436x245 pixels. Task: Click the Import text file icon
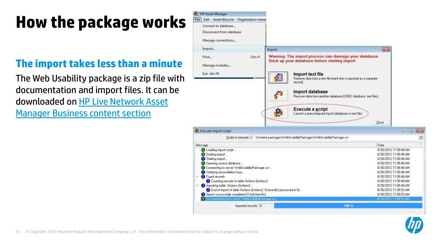pyautogui.click(x=278, y=77)
